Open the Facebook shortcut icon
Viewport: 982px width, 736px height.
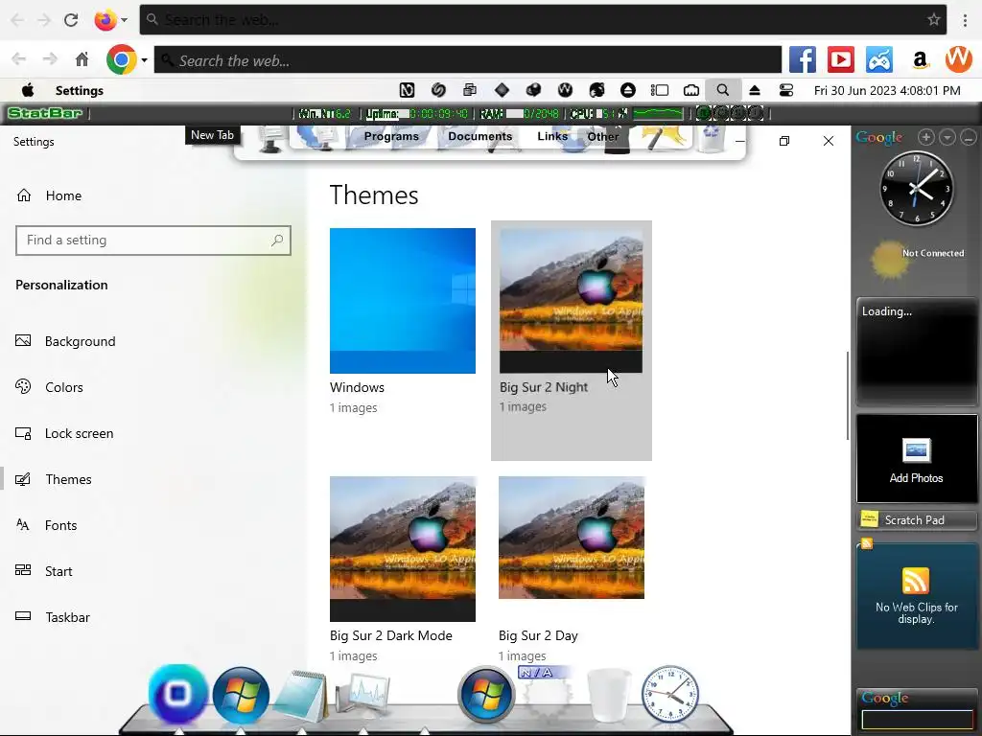[x=803, y=59]
